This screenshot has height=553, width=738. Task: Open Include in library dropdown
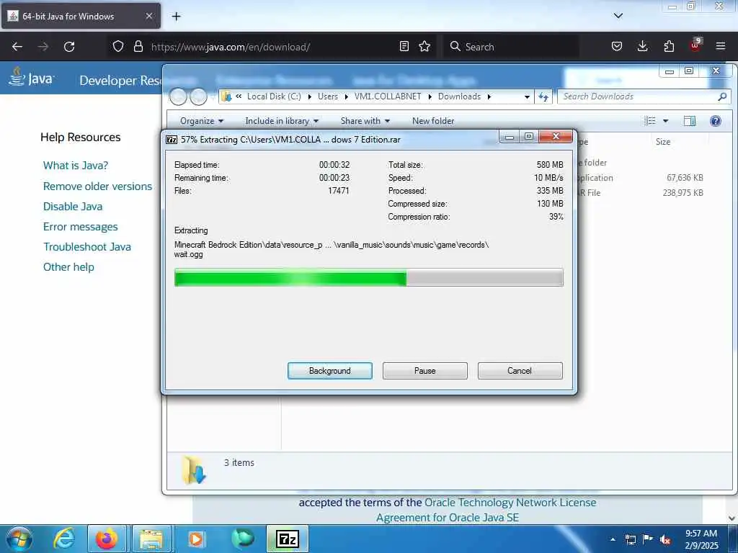click(x=282, y=121)
